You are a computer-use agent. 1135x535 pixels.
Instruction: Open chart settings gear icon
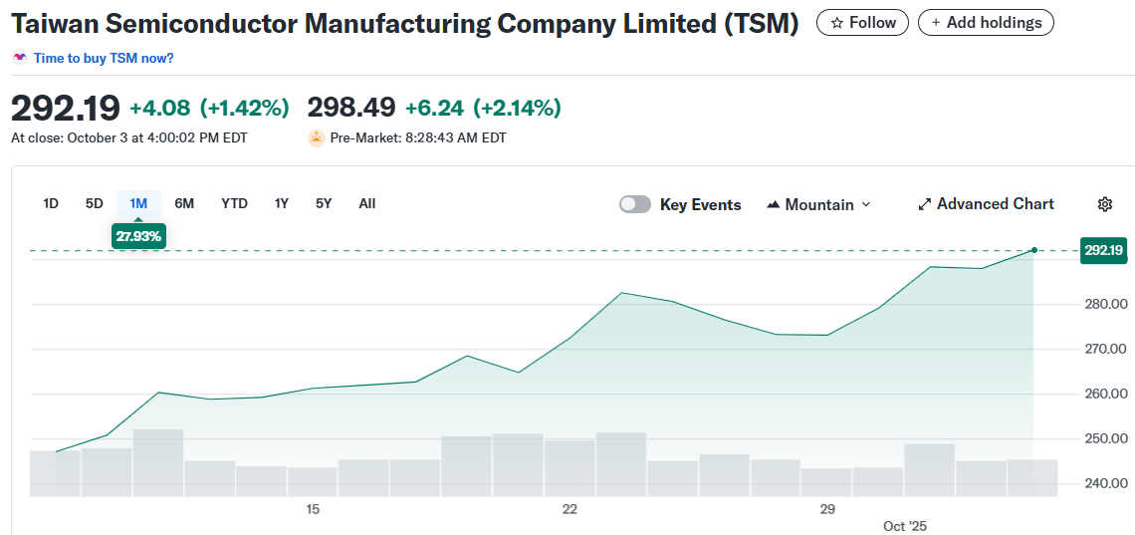(1104, 204)
